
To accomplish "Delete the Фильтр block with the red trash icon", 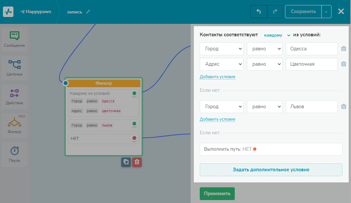I will [137, 162].
